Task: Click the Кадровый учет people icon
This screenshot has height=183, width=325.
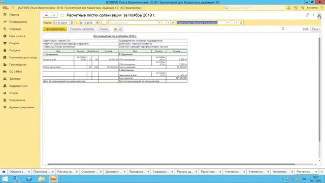Action: click(x=5, y=86)
